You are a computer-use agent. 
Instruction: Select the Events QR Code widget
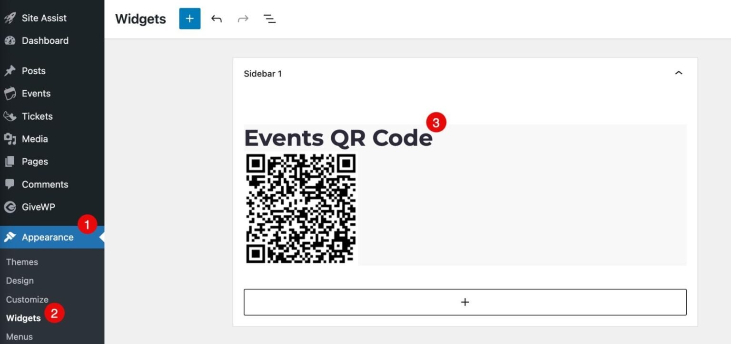pyautogui.click(x=338, y=138)
